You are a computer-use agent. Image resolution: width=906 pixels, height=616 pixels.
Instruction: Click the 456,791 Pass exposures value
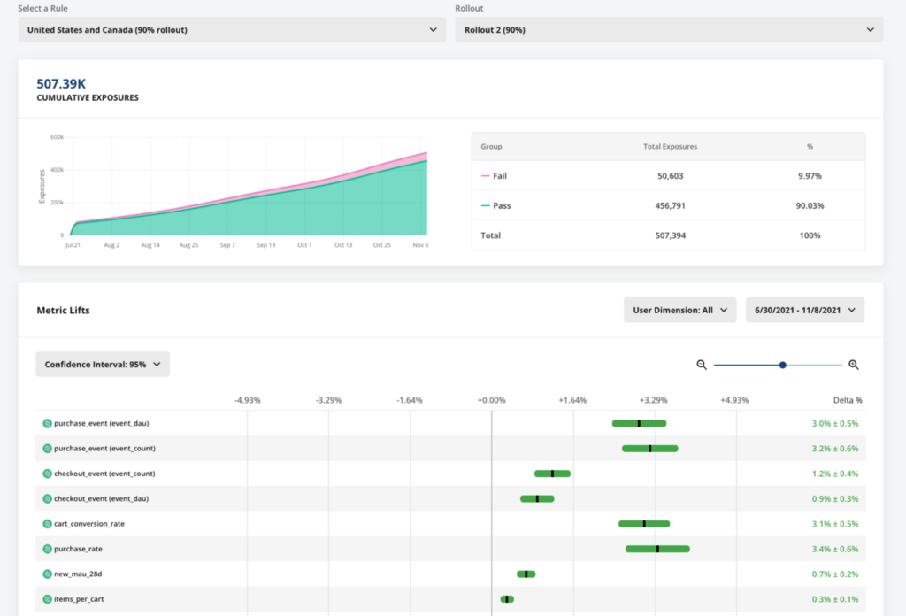(671, 205)
